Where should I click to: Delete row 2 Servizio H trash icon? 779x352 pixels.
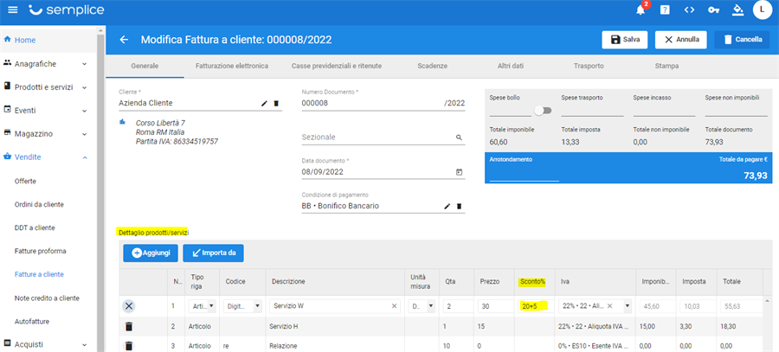tap(129, 326)
